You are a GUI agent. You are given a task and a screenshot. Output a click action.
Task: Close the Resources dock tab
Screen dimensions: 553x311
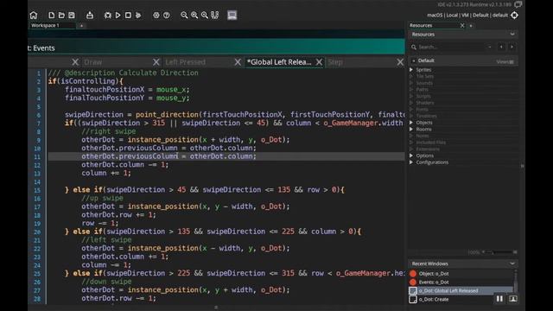point(462,25)
